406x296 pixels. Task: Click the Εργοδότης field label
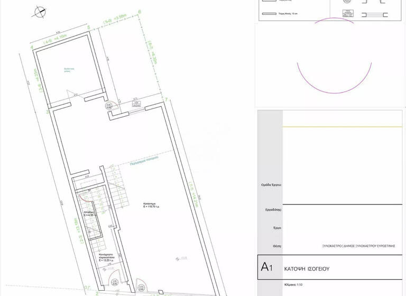point(273,210)
